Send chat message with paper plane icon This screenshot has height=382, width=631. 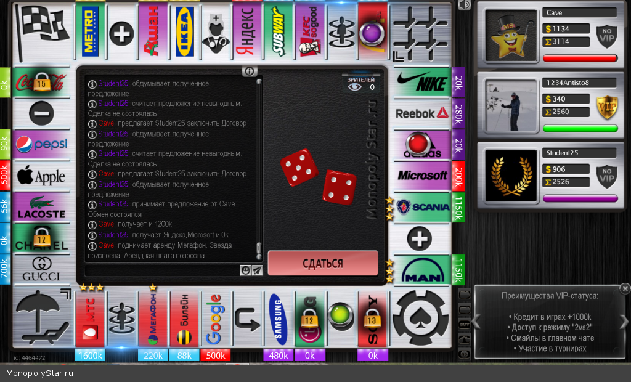click(257, 270)
